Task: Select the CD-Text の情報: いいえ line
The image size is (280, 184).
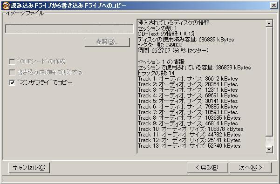Action: 166,34
